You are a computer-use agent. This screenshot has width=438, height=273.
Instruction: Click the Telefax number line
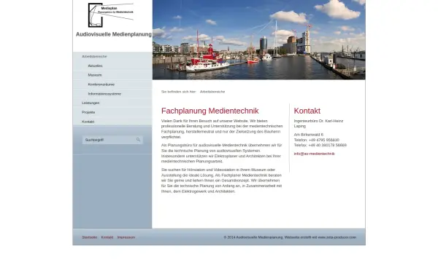point(320,145)
